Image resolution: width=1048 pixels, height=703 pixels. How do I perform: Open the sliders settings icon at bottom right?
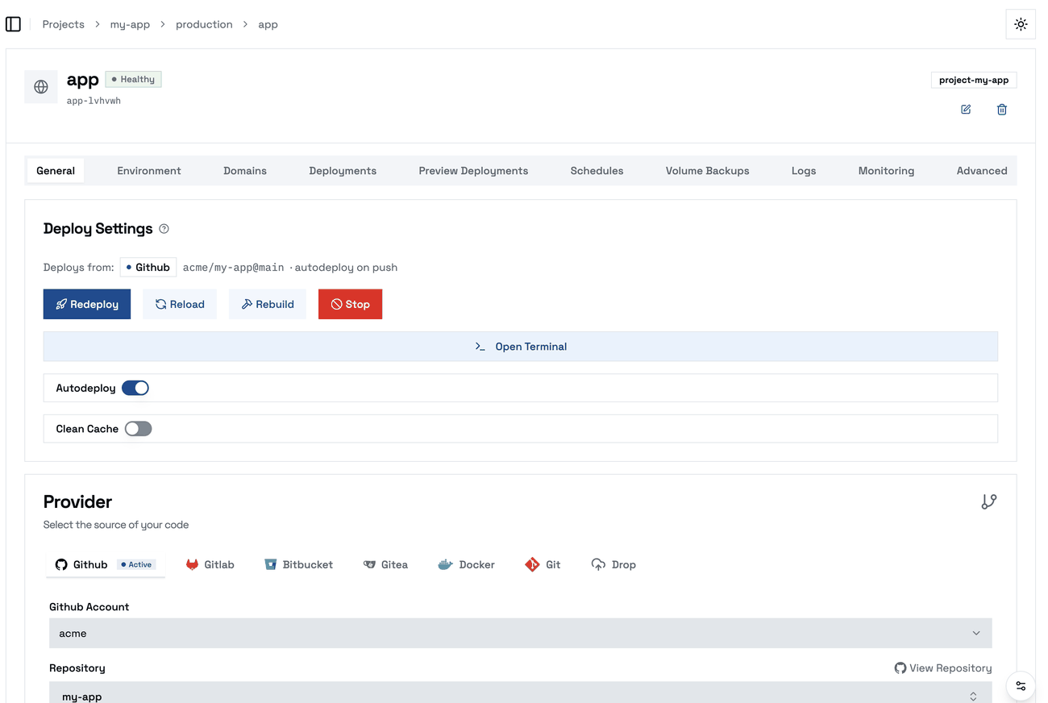coord(1021,686)
